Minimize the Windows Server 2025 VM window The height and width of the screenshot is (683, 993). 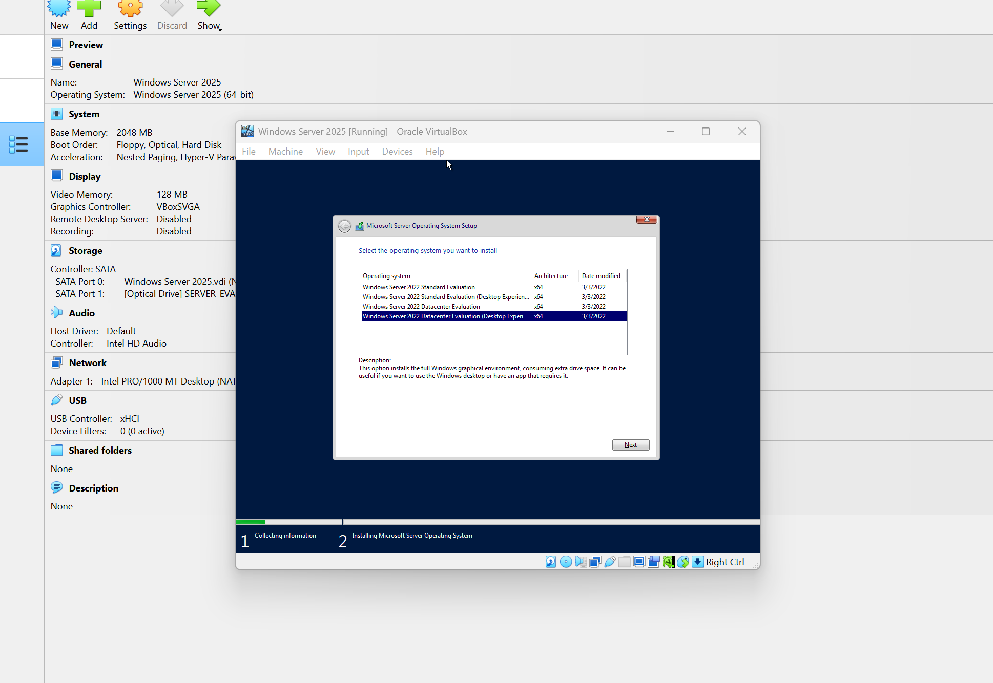[670, 132]
